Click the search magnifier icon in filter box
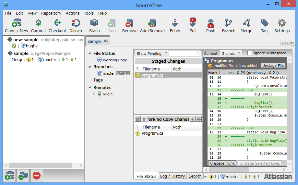The height and width of the screenshot is (185, 298). 198,53
